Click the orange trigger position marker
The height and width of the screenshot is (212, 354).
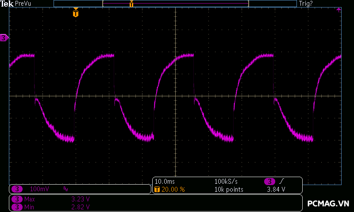click(76, 12)
